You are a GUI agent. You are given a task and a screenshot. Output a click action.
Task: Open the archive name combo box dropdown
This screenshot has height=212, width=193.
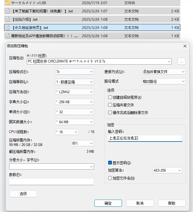click(169, 62)
